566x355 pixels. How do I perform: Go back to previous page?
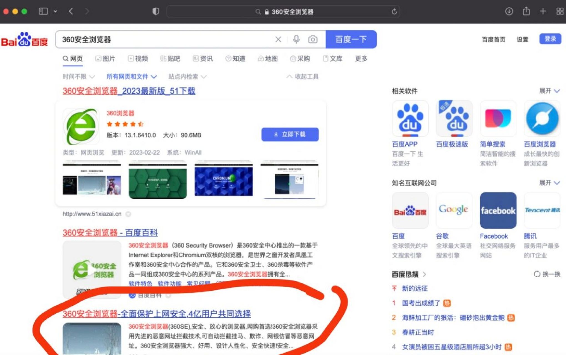coord(71,11)
